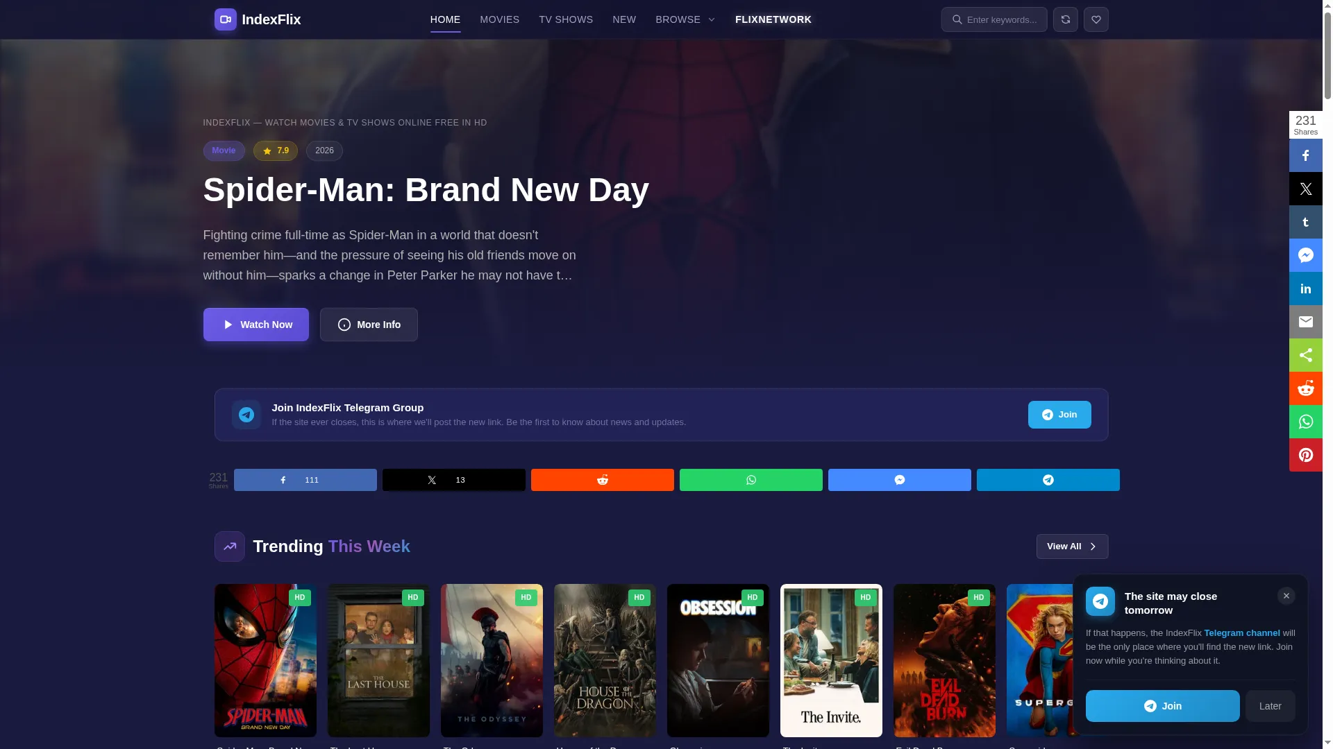Click Join in the Telegram group banner
The height and width of the screenshot is (749, 1333).
pyautogui.click(x=1059, y=415)
